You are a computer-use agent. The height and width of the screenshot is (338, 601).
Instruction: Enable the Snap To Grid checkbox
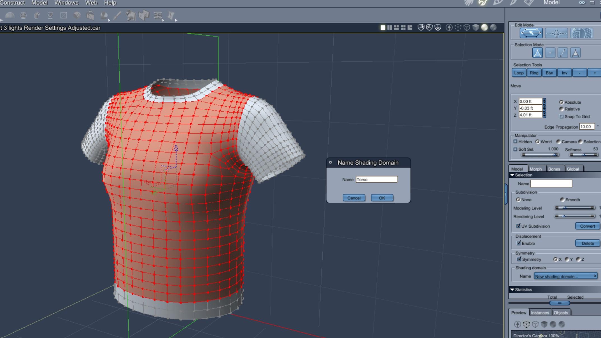click(x=561, y=116)
